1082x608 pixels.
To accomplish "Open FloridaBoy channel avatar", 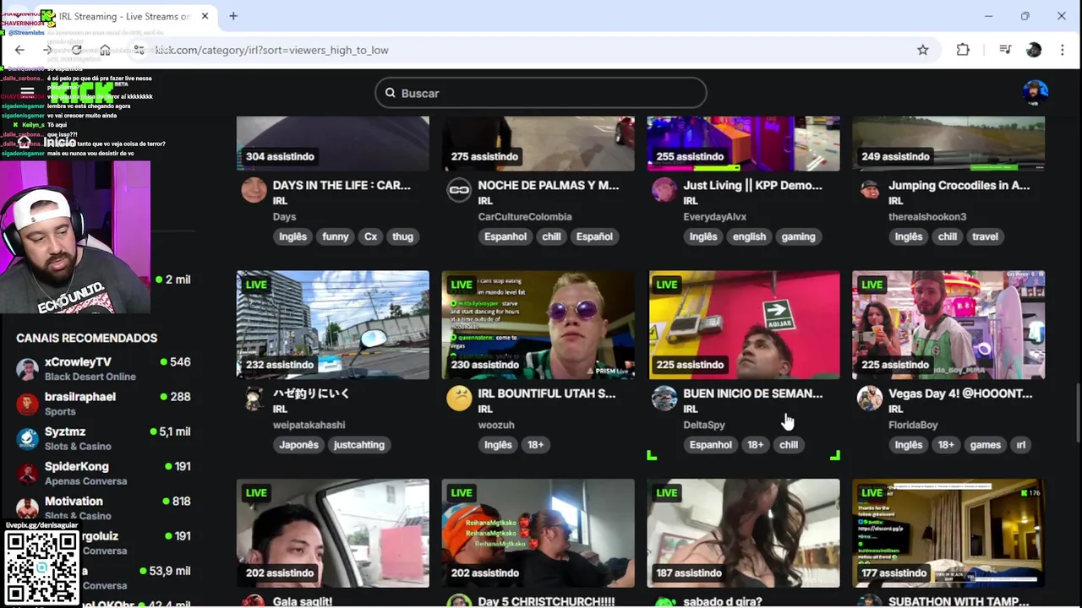I will tap(870, 398).
